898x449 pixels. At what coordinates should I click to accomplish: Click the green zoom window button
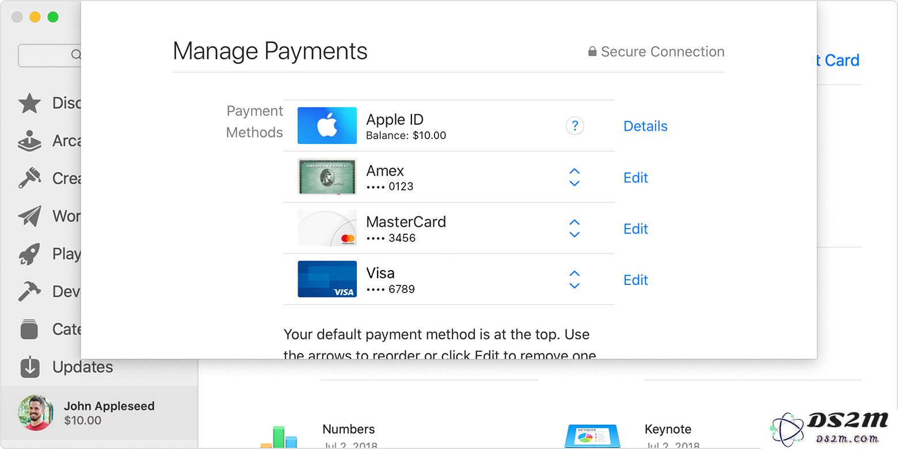53,17
